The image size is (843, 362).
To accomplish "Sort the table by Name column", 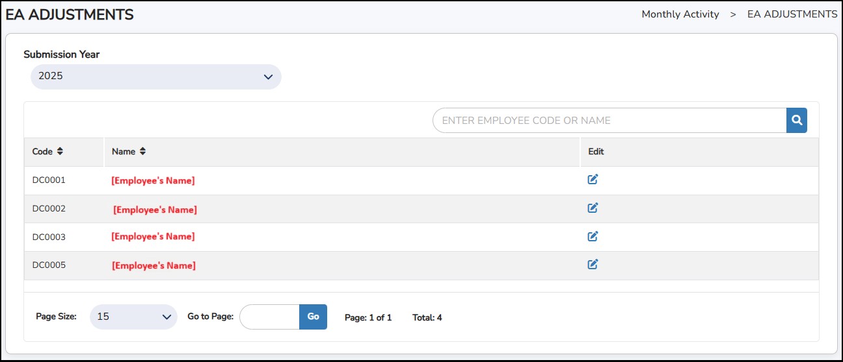I will pyautogui.click(x=142, y=152).
